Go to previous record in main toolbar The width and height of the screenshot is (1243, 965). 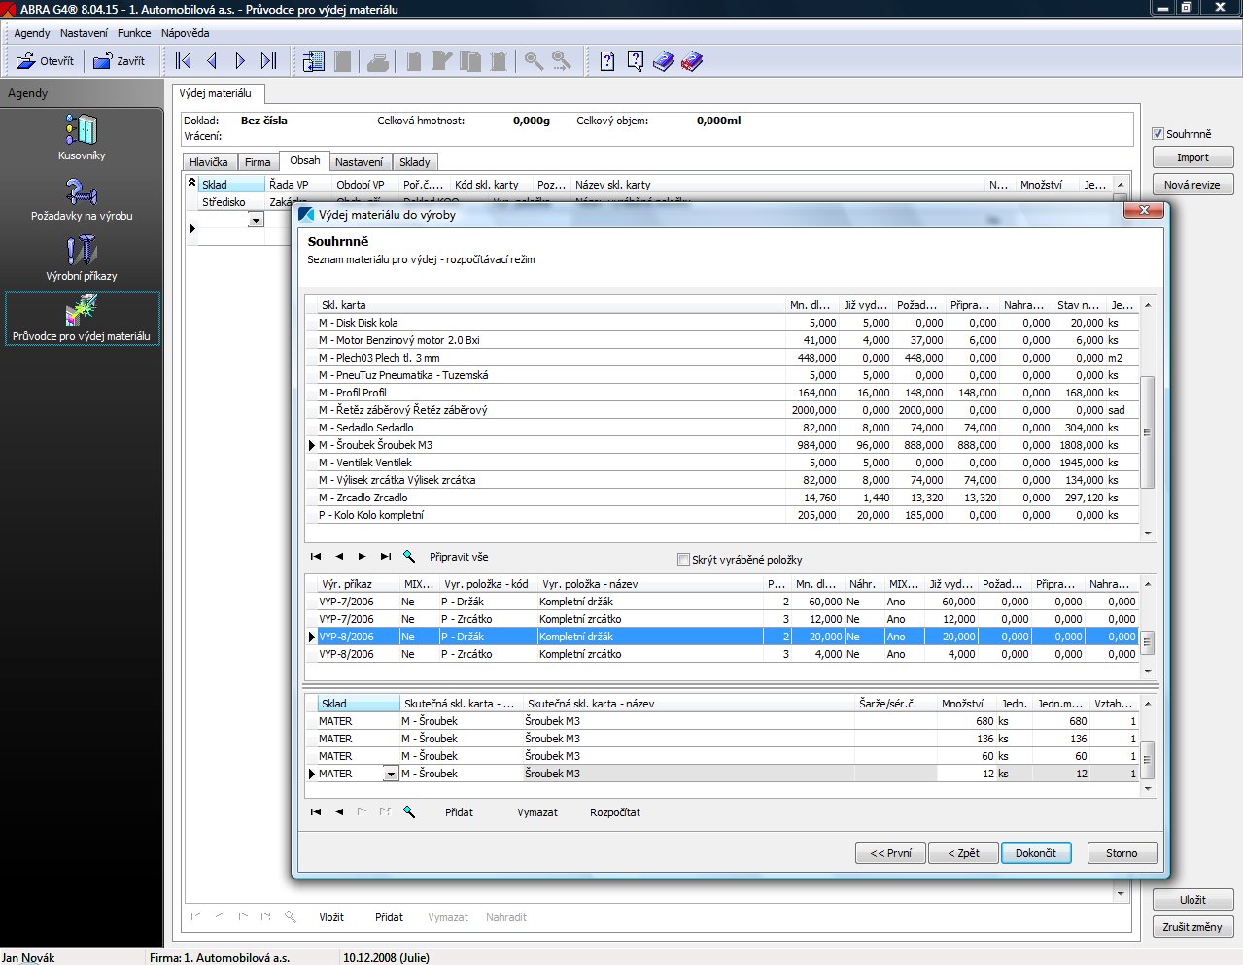pos(212,61)
